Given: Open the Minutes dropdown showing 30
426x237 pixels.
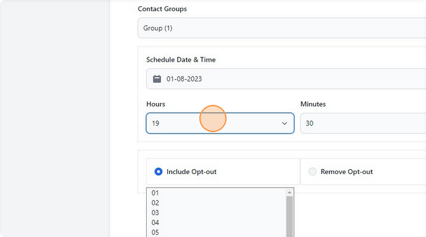Looking at the screenshot, I should click(363, 123).
